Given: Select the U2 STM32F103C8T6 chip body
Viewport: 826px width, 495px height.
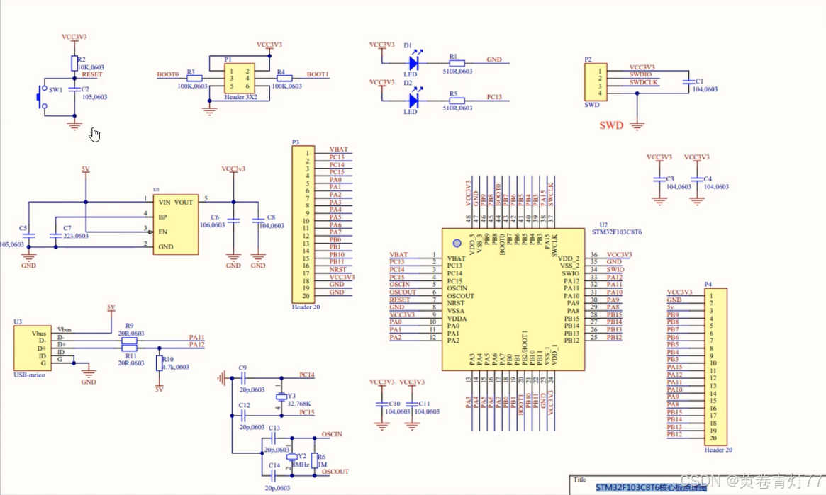Looking at the screenshot, I should pos(513,300).
